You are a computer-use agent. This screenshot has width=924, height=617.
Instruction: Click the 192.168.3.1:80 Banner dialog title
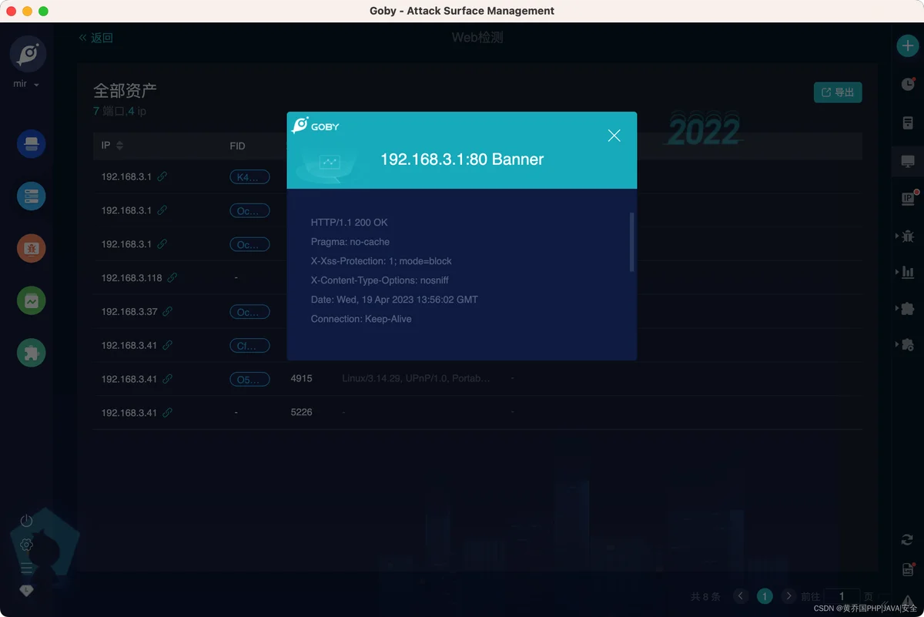[462, 159]
